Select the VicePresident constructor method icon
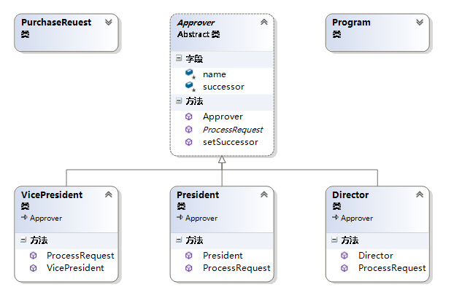The width and height of the screenshot is (462, 295). (x=34, y=268)
